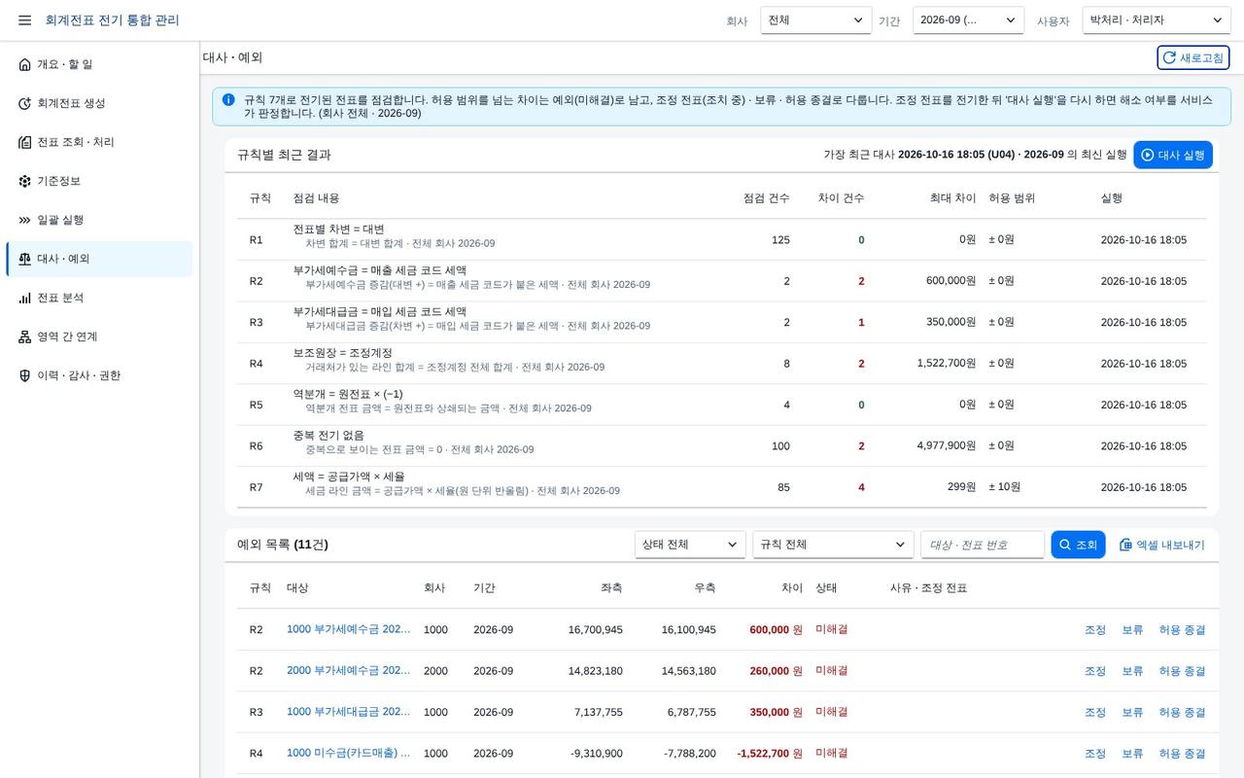Click the 회계전표 생성 sidebar icon
1244x778 pixels.
click(x=25, y=103)
